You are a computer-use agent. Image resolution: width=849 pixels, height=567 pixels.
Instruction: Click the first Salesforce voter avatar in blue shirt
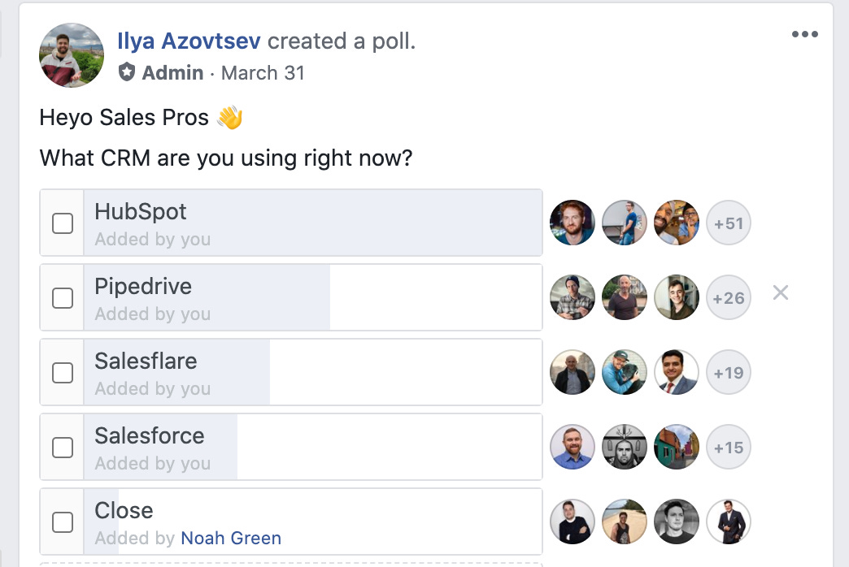573,447
